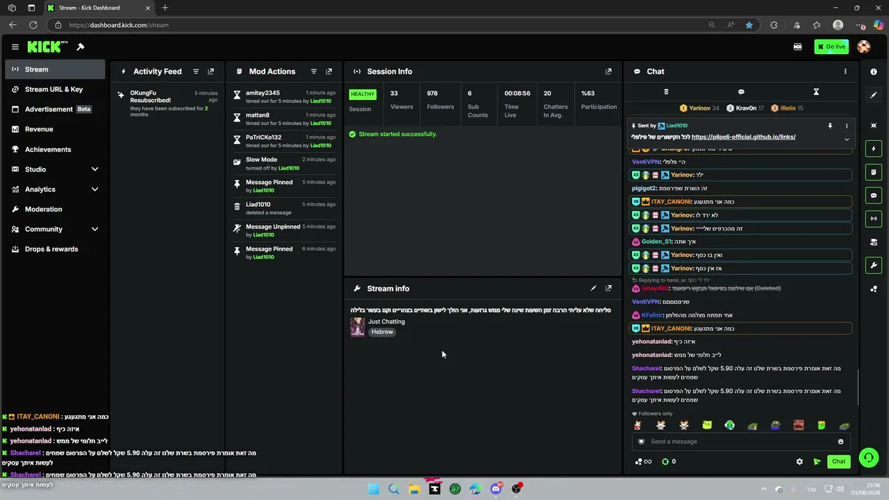Open the Moderation page
The width and height of the screenshot is (889, 500).
point(56,209)
